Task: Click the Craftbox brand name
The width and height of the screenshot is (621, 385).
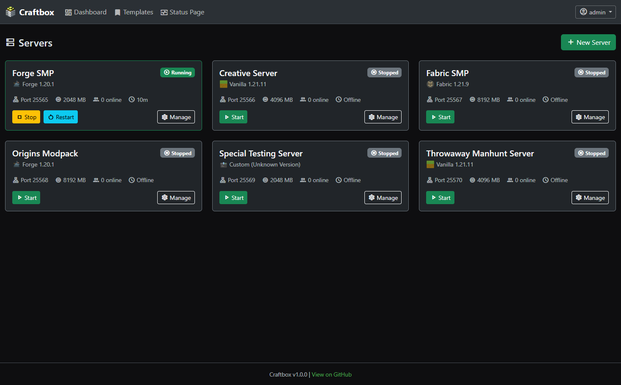Action: point(37,12)
